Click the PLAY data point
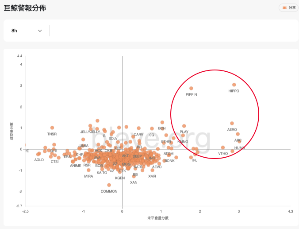 click(184, 126)
